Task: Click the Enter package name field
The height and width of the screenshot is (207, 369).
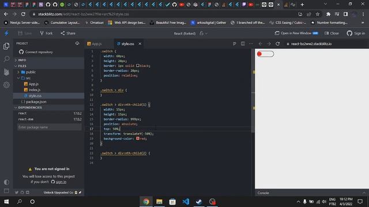Action: [x=49, y=127]
